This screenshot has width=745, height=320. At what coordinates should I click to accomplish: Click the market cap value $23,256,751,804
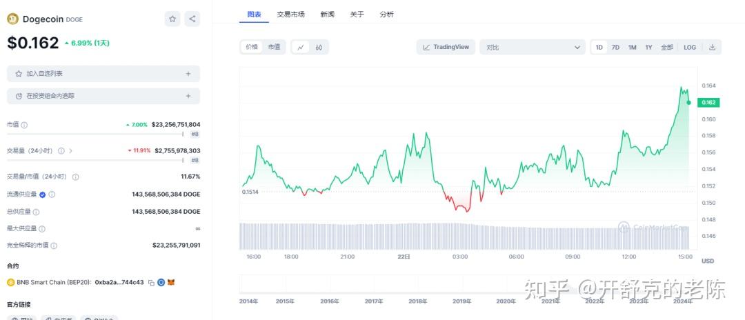[x=176, y=125]
